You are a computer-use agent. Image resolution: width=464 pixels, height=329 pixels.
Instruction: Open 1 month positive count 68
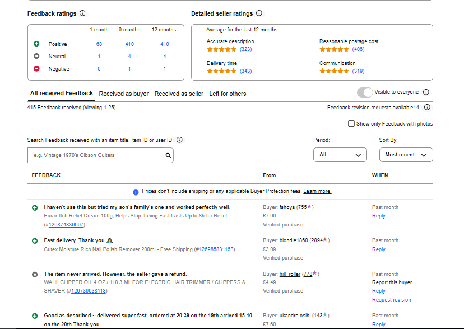[x=99, y=44]
